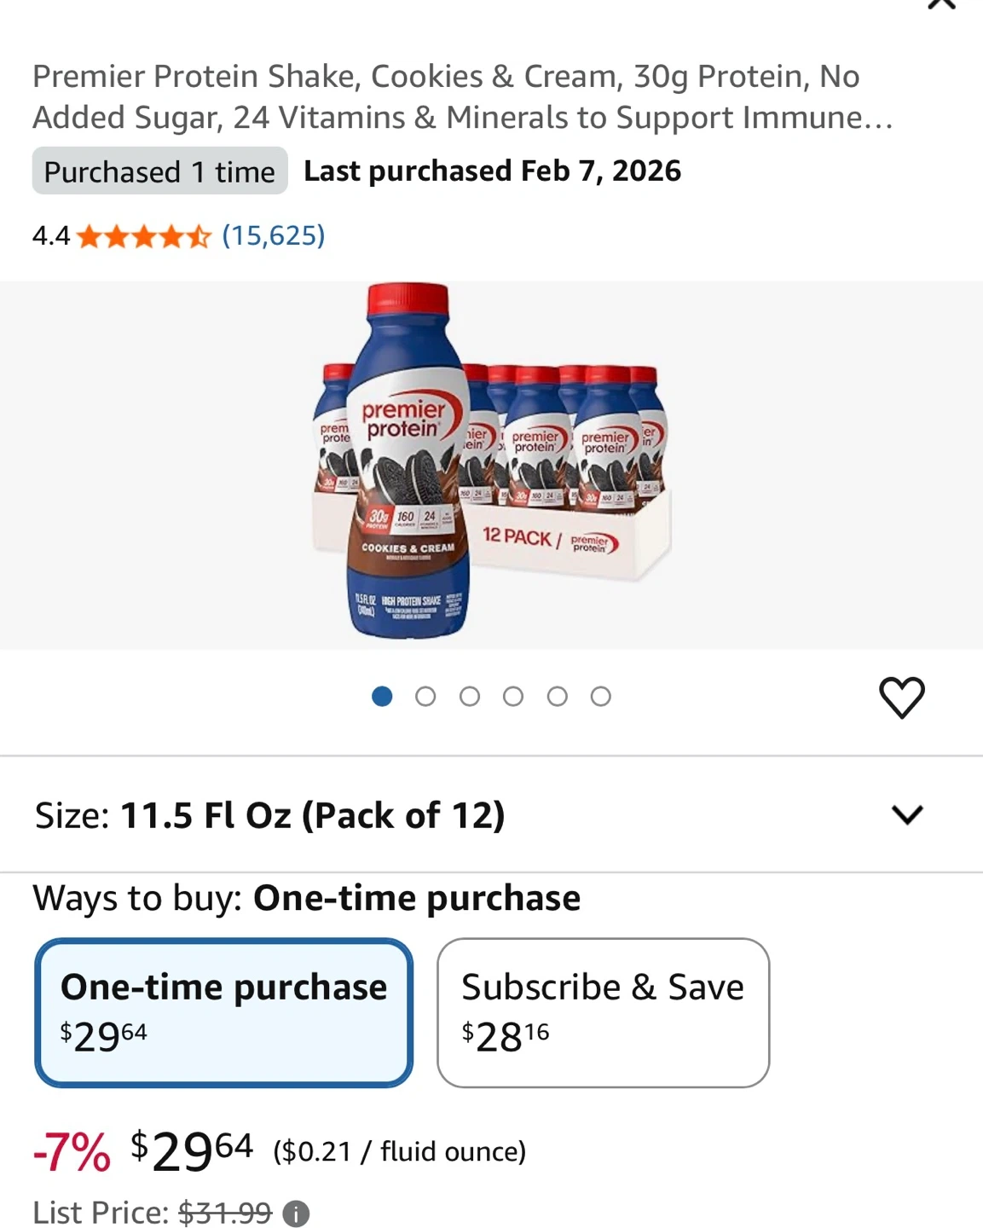Jump to third image carousel dot
This screenshot has height=1228, width=983.
click(x=469, y=697)
